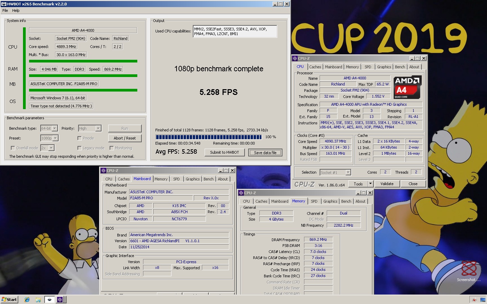Image resolution: width=487 pixels, height=304 pixels.
Task: Toggle the Legacy mode checkbox
Action: [x=79, y=148]
